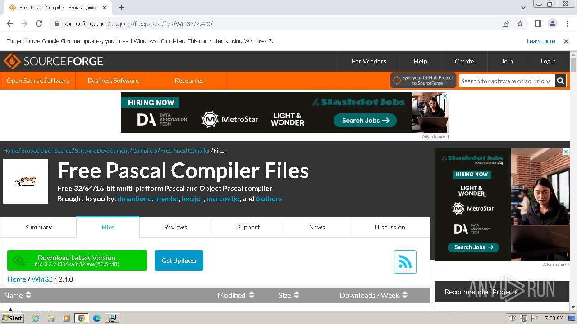Show the 6 others contributors link
This screenshot has width=577, height=324.
[x=269, y=198]
